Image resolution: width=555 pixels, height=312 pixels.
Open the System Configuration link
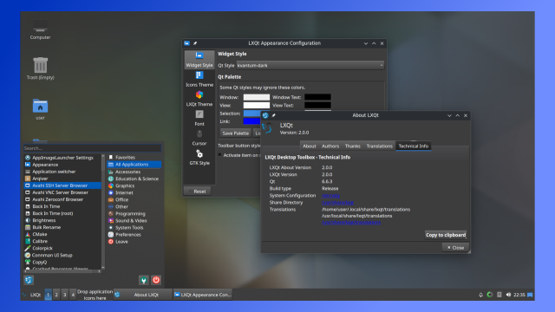pos(330,196)
